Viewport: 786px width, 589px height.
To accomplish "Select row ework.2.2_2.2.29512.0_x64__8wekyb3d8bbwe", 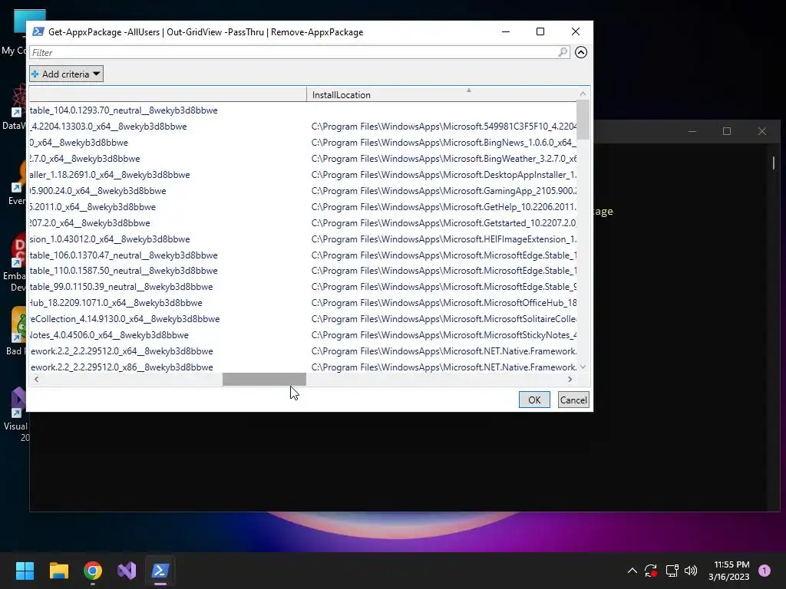I will pyautogui.click(x=302, y=350).
